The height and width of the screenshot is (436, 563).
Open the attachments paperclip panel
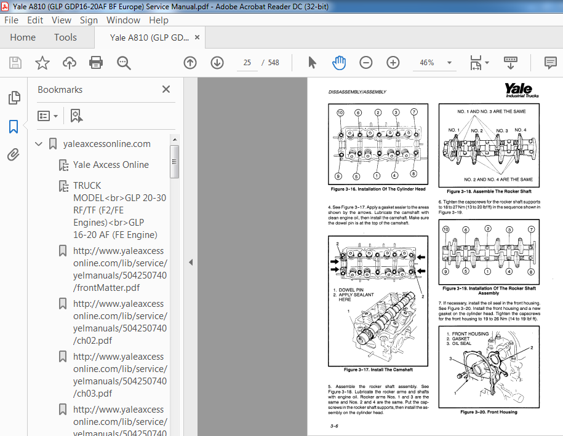(14, 155)
